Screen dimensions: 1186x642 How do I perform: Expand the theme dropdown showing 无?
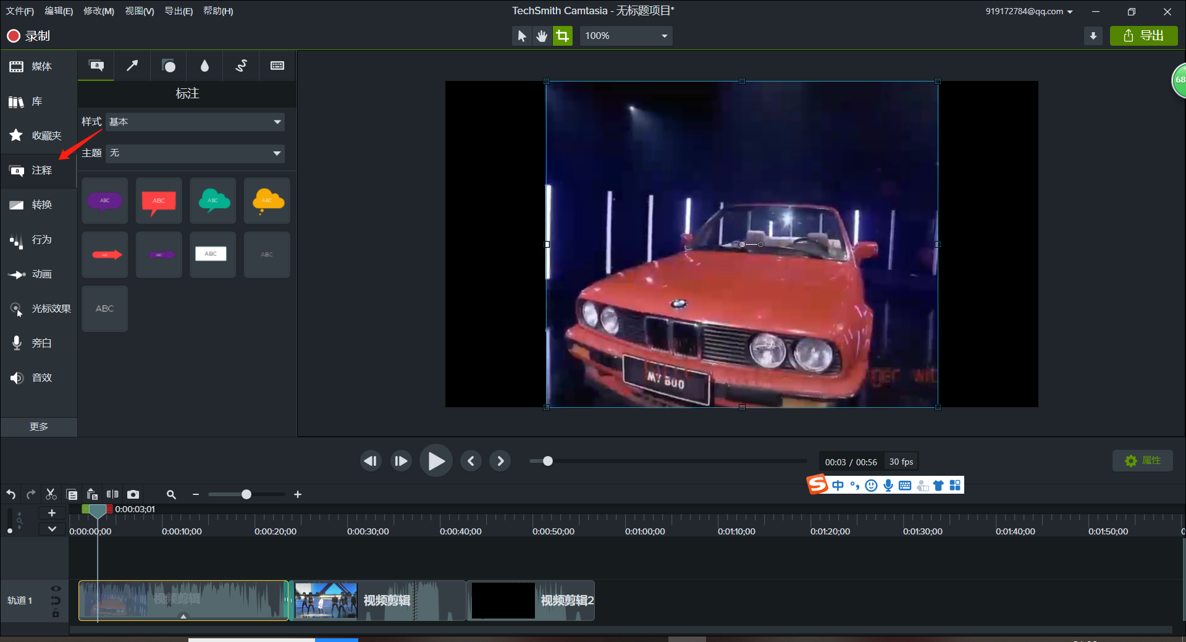[x=195, y=153]
